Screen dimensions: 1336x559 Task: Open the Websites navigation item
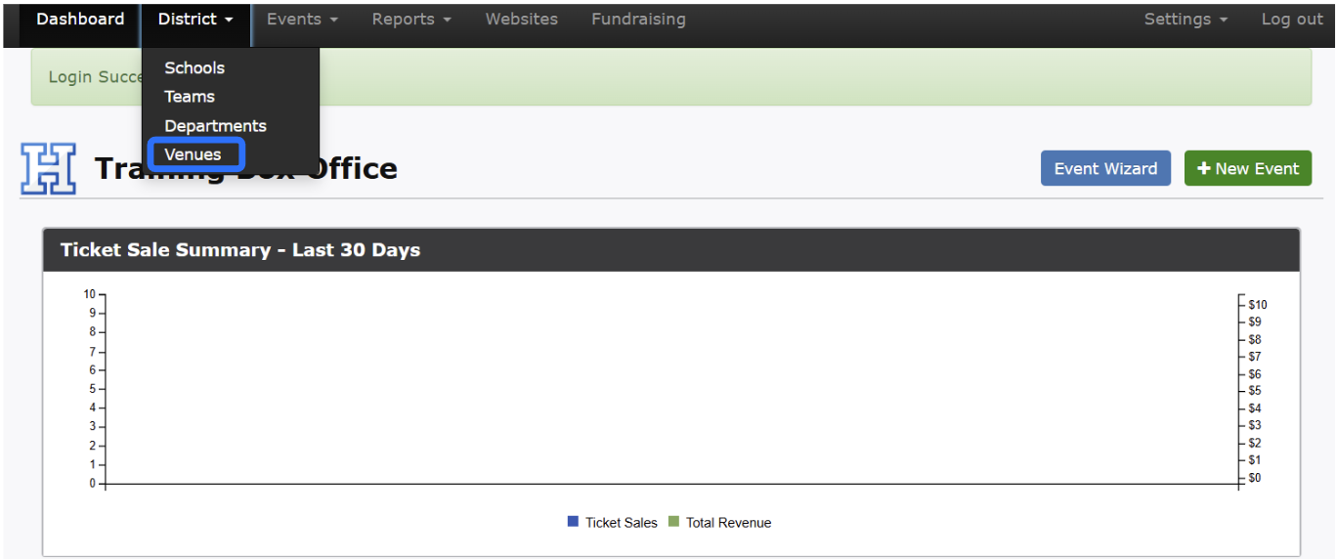[x=521, y=20]
